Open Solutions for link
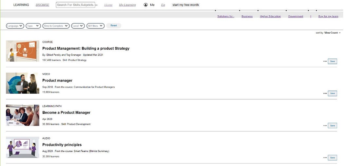The image size is (344, 166). 226,16
